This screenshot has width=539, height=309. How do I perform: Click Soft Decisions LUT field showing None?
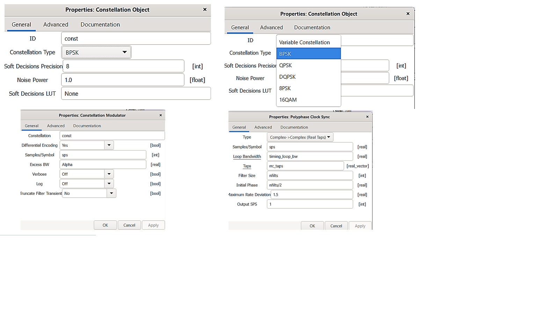coord(136,94)
